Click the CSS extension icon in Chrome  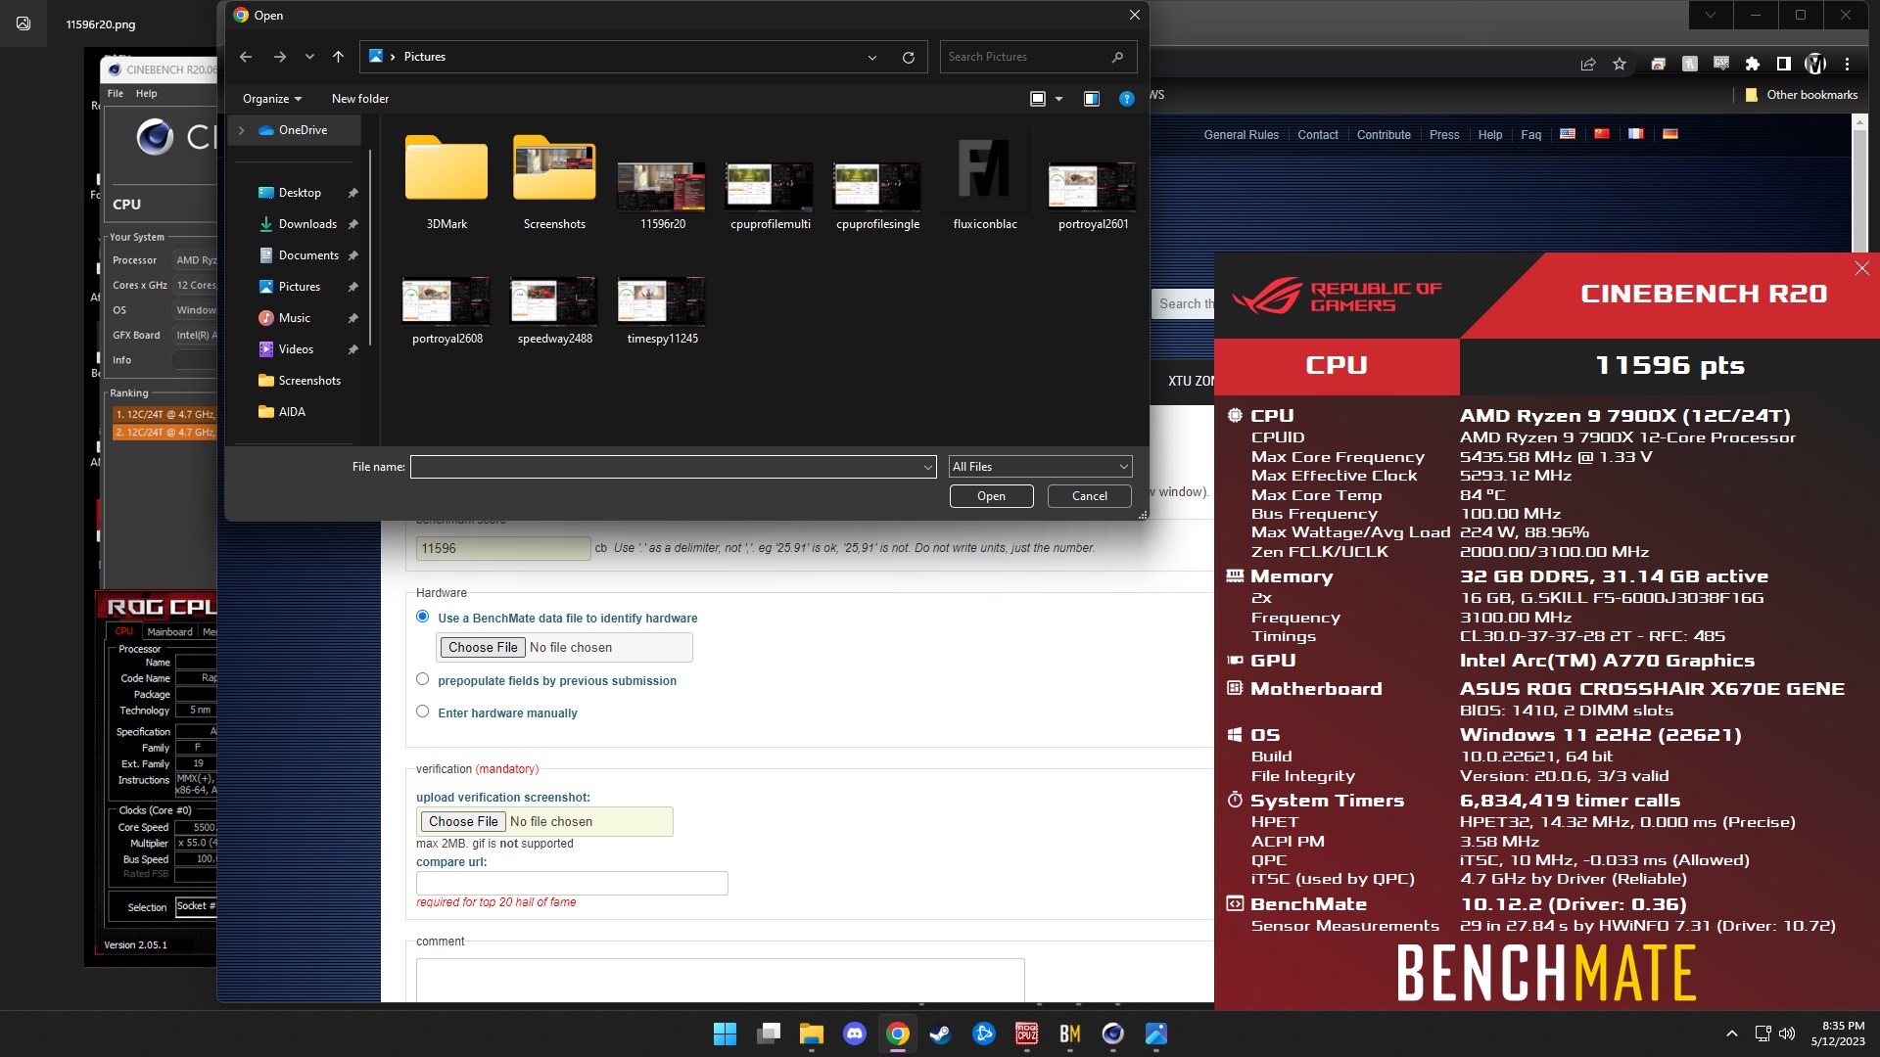[x=1721, y=64]
